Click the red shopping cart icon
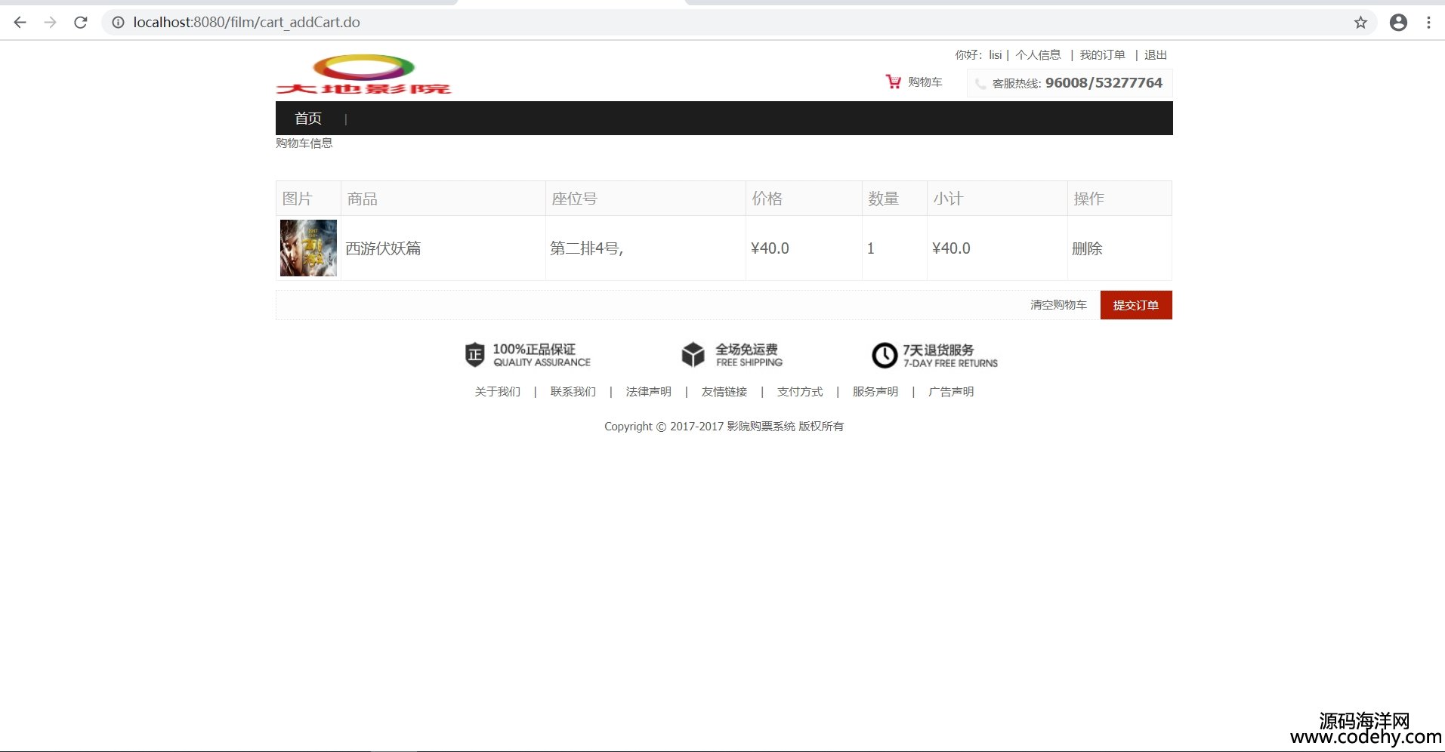 (894, 82)
